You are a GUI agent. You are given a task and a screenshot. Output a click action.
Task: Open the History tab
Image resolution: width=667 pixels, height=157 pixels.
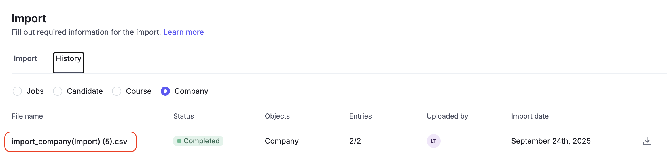pos(69,59)
